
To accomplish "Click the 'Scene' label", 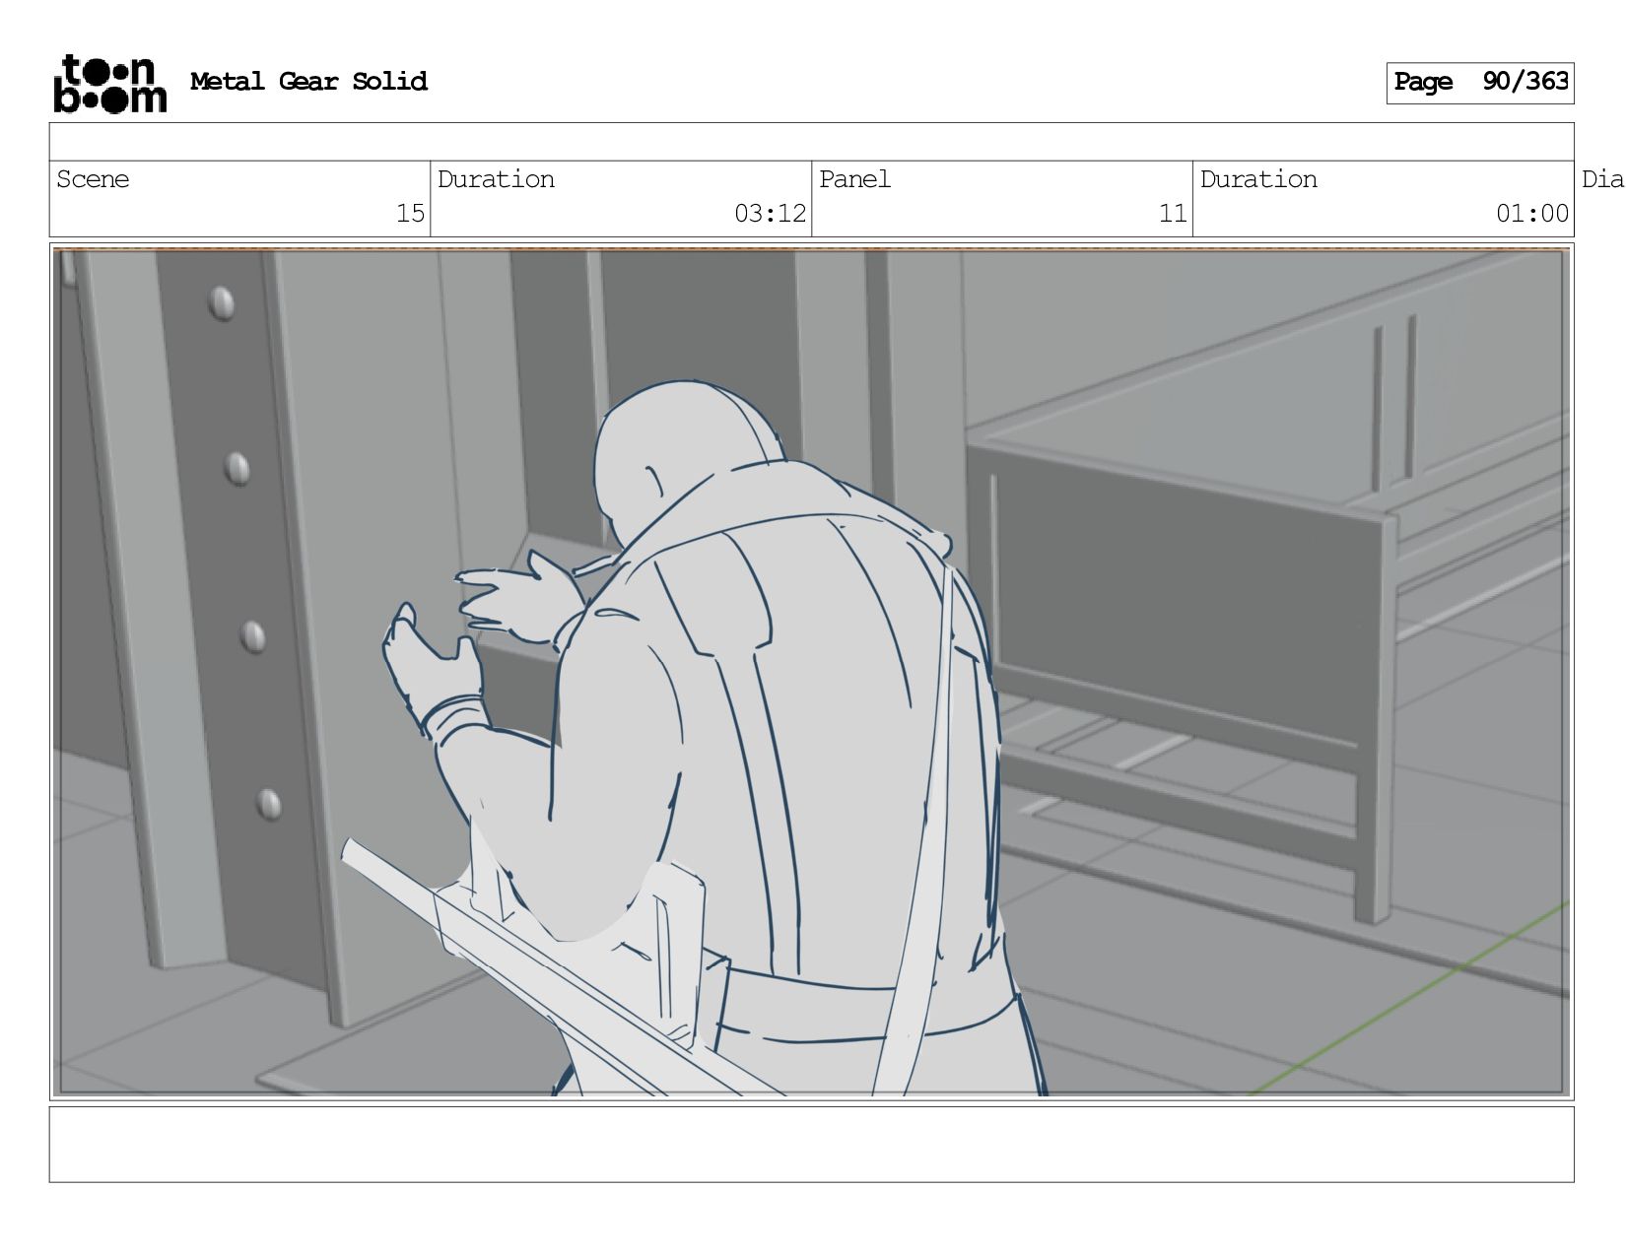I will pyautogui.click(x=93, y=179).
